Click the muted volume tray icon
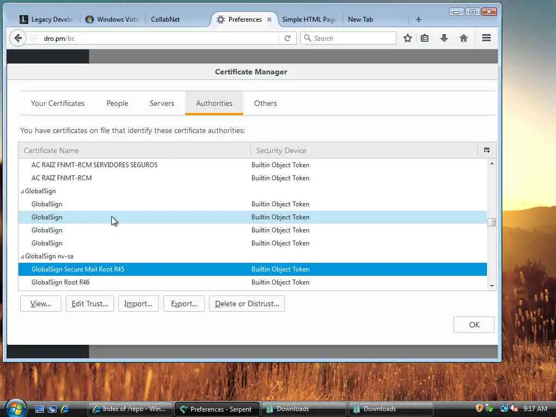 514,408
